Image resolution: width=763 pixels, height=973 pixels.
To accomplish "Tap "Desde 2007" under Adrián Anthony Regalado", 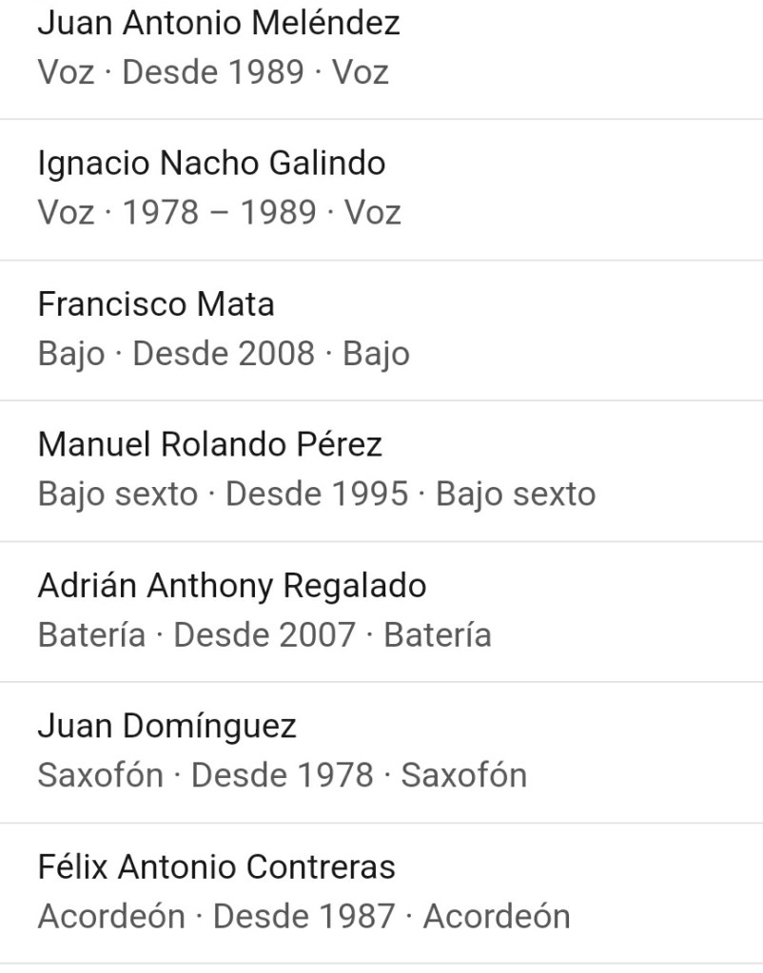I will pyautogui.click(x=264, y=634).
